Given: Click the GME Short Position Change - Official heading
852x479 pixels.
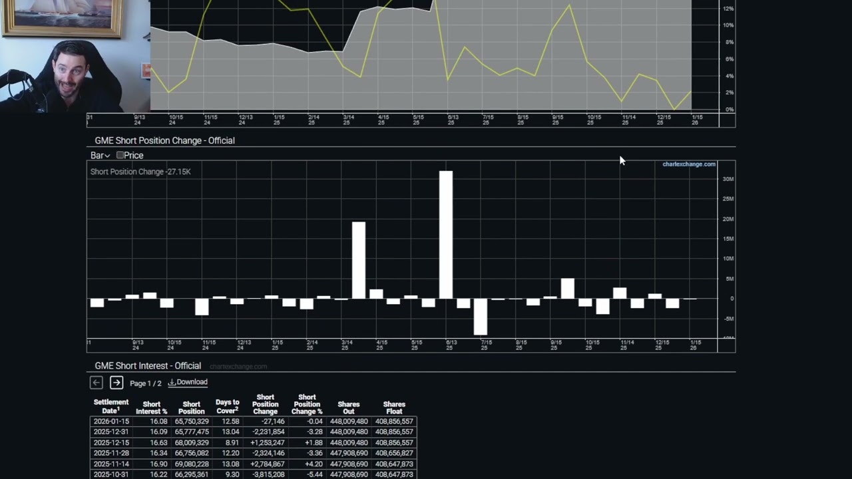Looking at the screenshot, I should coord(164,140).
